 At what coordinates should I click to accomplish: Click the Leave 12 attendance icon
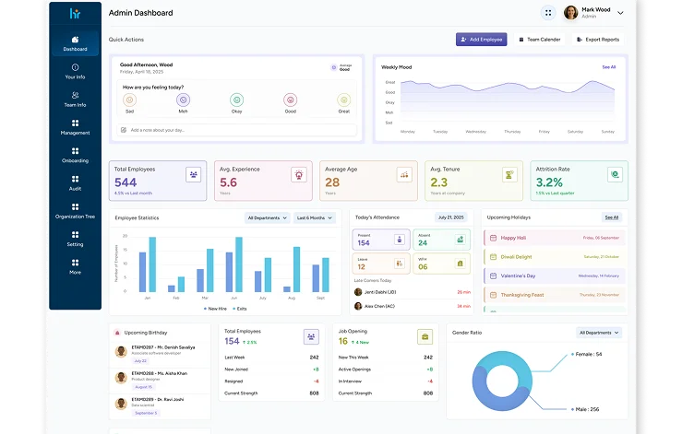coord(400,264)
